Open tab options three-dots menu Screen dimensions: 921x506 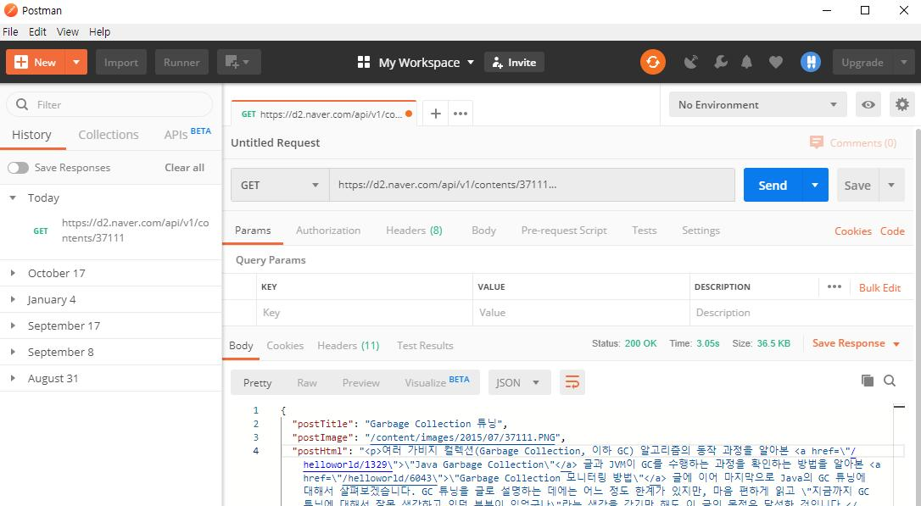[x=460, y=114]
